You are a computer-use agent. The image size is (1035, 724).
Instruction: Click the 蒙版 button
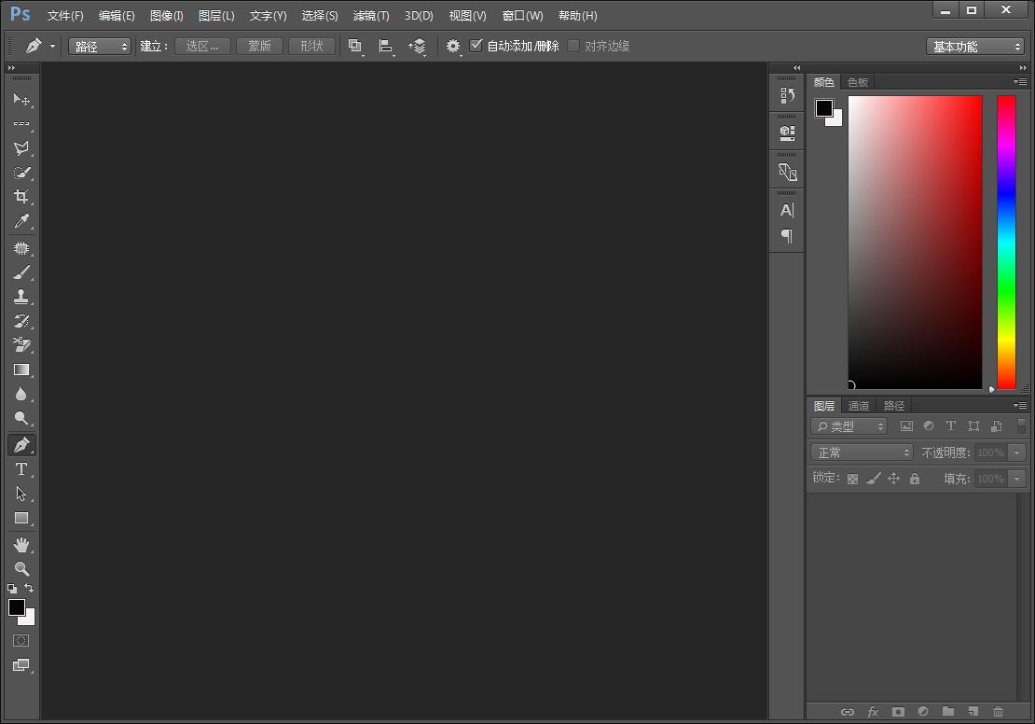click(x=259, y=46)
